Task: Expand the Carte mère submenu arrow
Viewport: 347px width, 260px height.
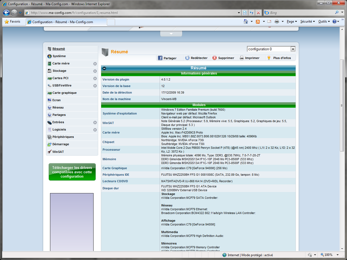Action: [x=95, y=64]
